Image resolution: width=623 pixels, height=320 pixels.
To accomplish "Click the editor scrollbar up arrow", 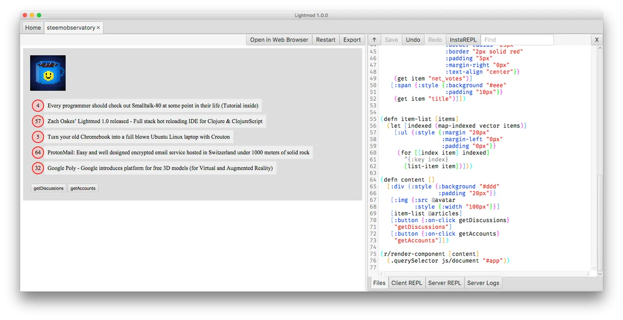I will 600,49.
